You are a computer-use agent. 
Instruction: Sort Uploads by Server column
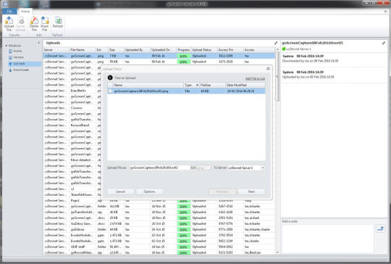[x=56, y=50]
